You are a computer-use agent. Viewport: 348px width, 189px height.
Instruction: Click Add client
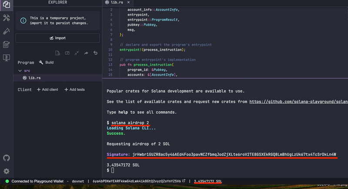point(47,90)
